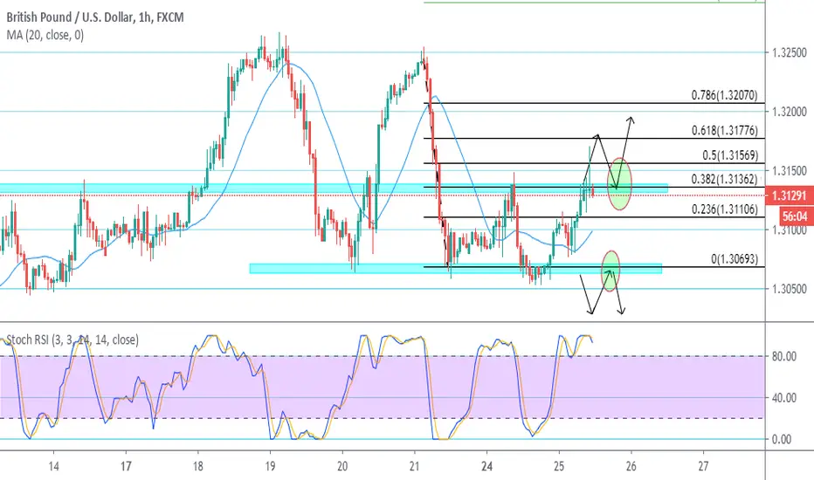This screenshot has height=480, width=814.
Task: Click the 0.382(1.31362) Fibonacci label
Action: pyautogui.click(x=724, y=180)
